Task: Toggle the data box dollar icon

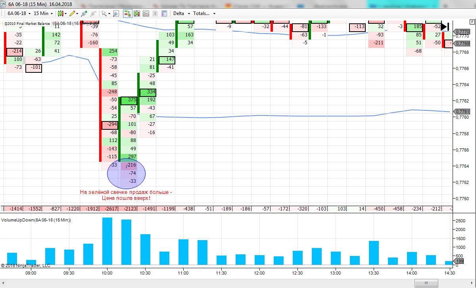Action: click(x=155, y=13)
